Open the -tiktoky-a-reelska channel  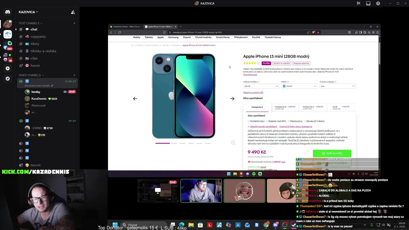pyautogui.click(x=47, y=51)
